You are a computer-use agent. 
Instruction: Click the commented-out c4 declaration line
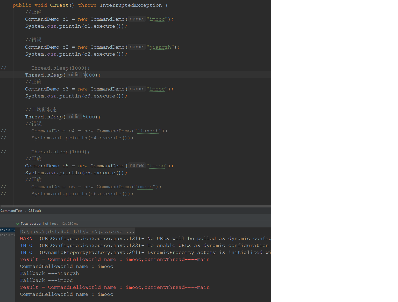pyautogui.click(x=99, y=131)
